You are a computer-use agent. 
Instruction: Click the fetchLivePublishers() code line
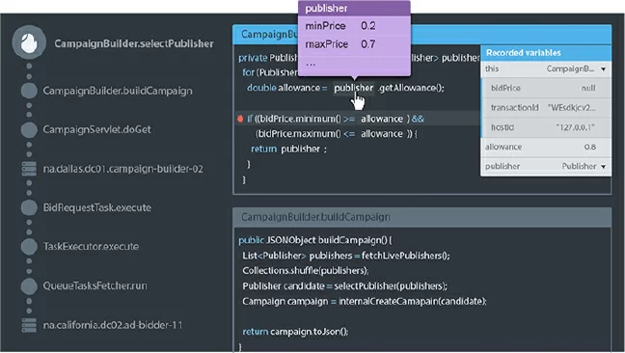pyautogui.click(x=346, y=256)
